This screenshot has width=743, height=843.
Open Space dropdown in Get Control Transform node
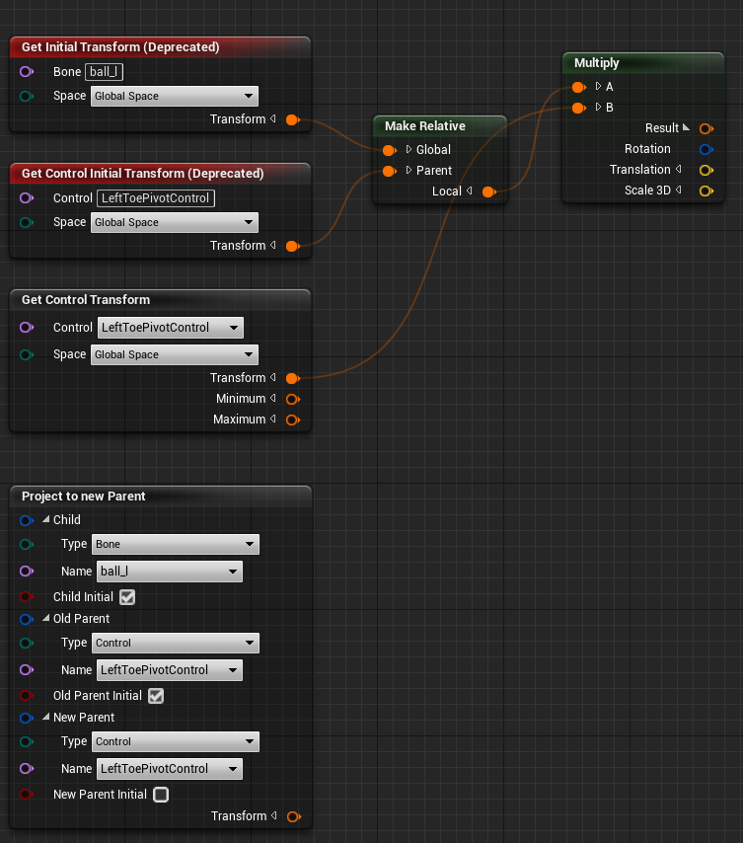175,354
